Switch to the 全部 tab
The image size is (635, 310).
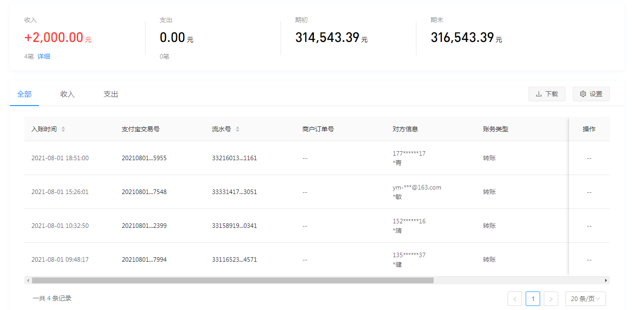(x=24, y=94)
